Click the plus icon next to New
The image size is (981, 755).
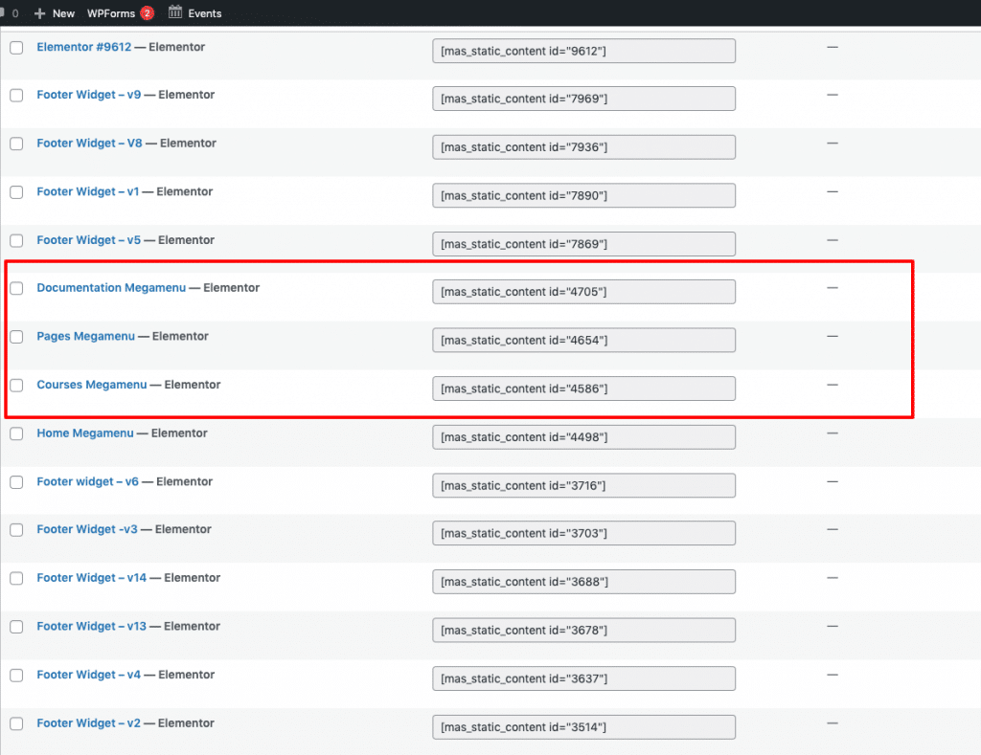pos(39,13)
